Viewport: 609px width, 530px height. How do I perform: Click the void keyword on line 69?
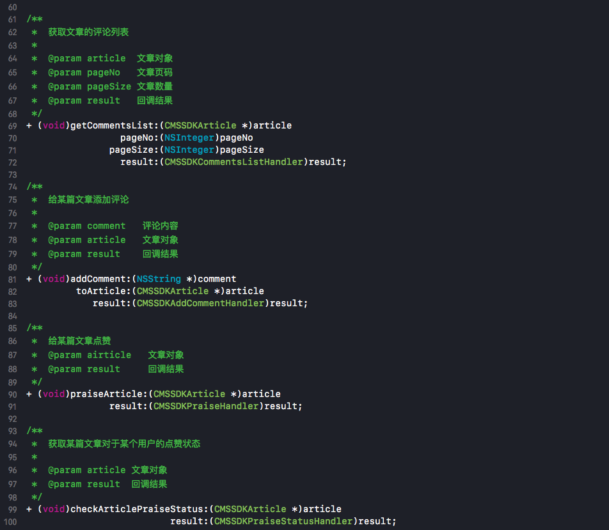54,125
